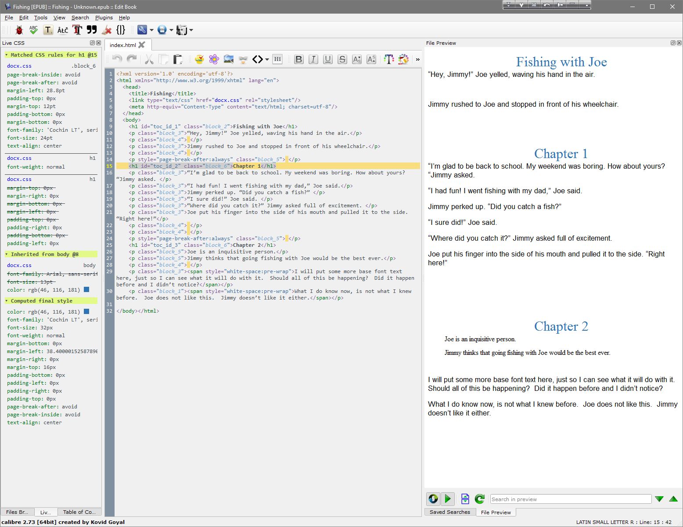Click the blue color swatch under Computed final style

tap(86, 311)
